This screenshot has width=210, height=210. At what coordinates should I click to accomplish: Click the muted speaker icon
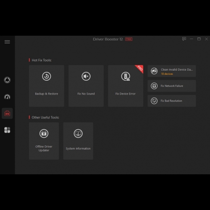click(x=86, y=76)
